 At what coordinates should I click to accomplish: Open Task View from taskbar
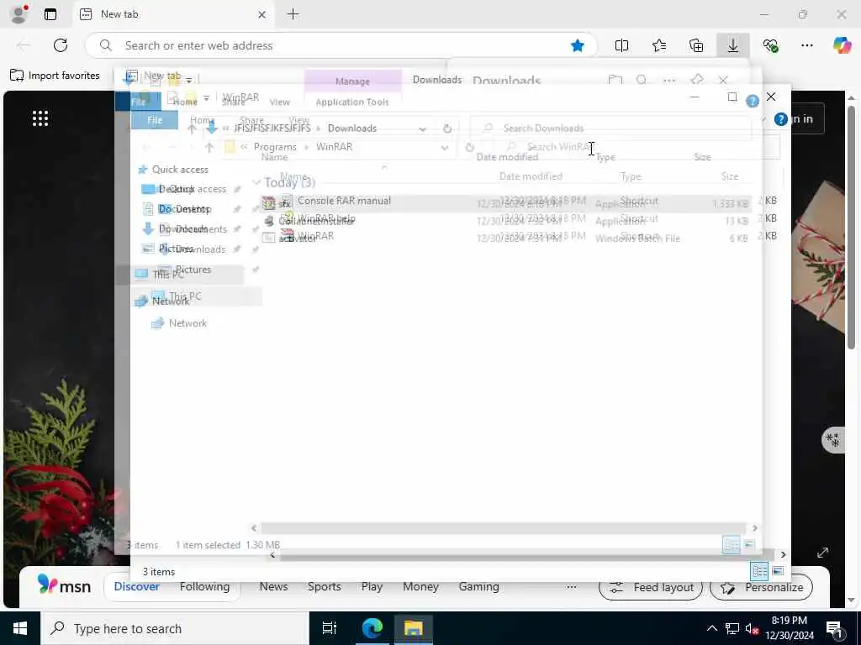[x=330, y=628]
